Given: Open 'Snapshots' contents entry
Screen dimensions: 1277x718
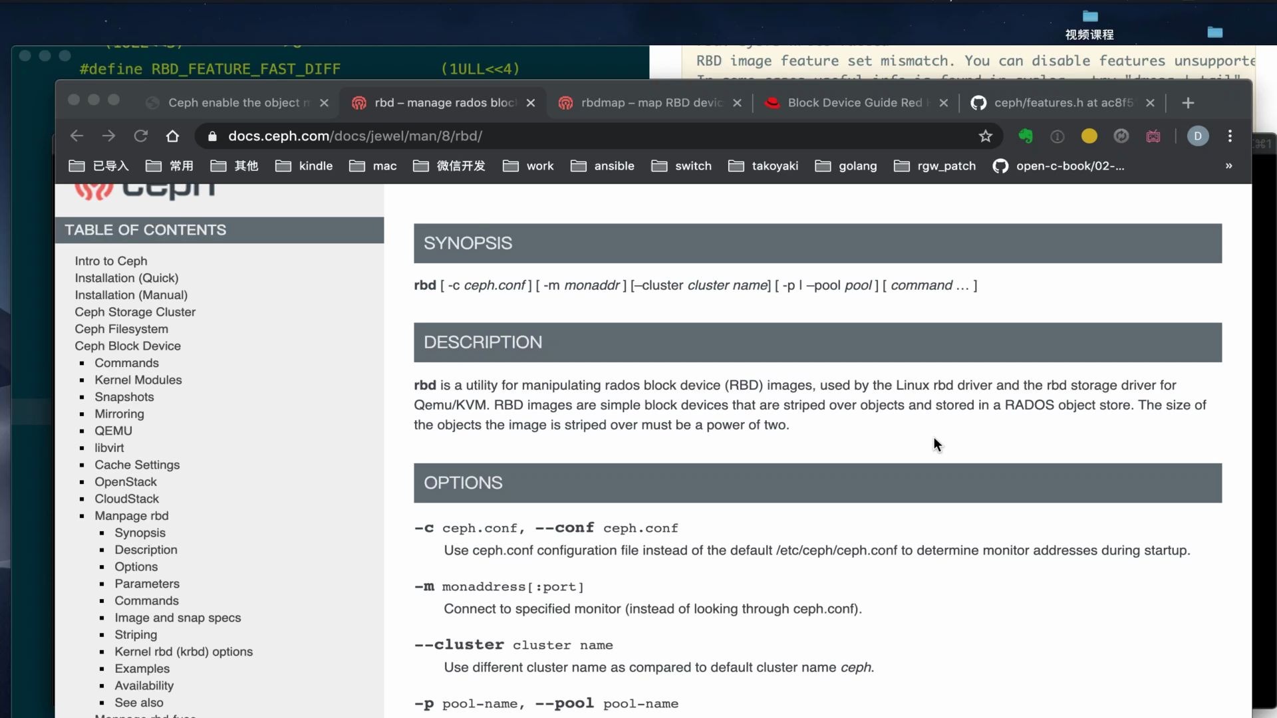Looking at the screenshot, I should [124, 397].
